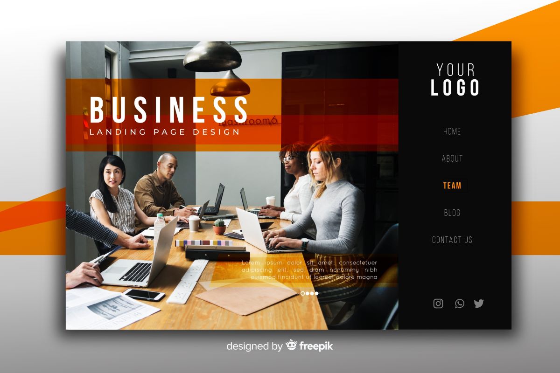Jump to the last carousel slide dot
560x373 pixels.
point(316,293)
